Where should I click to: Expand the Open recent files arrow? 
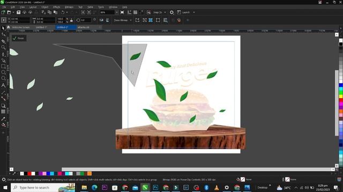coord(13,12)
